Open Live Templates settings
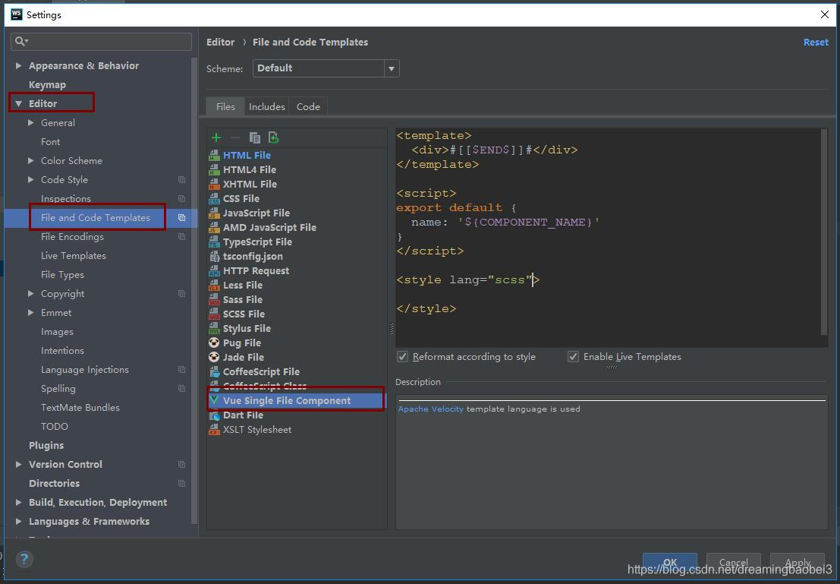Screen dimensions: 840x584 pos(74,256)
